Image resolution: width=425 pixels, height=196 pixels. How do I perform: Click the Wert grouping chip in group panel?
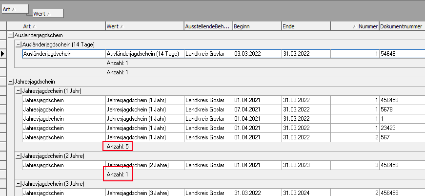(47, 13)
